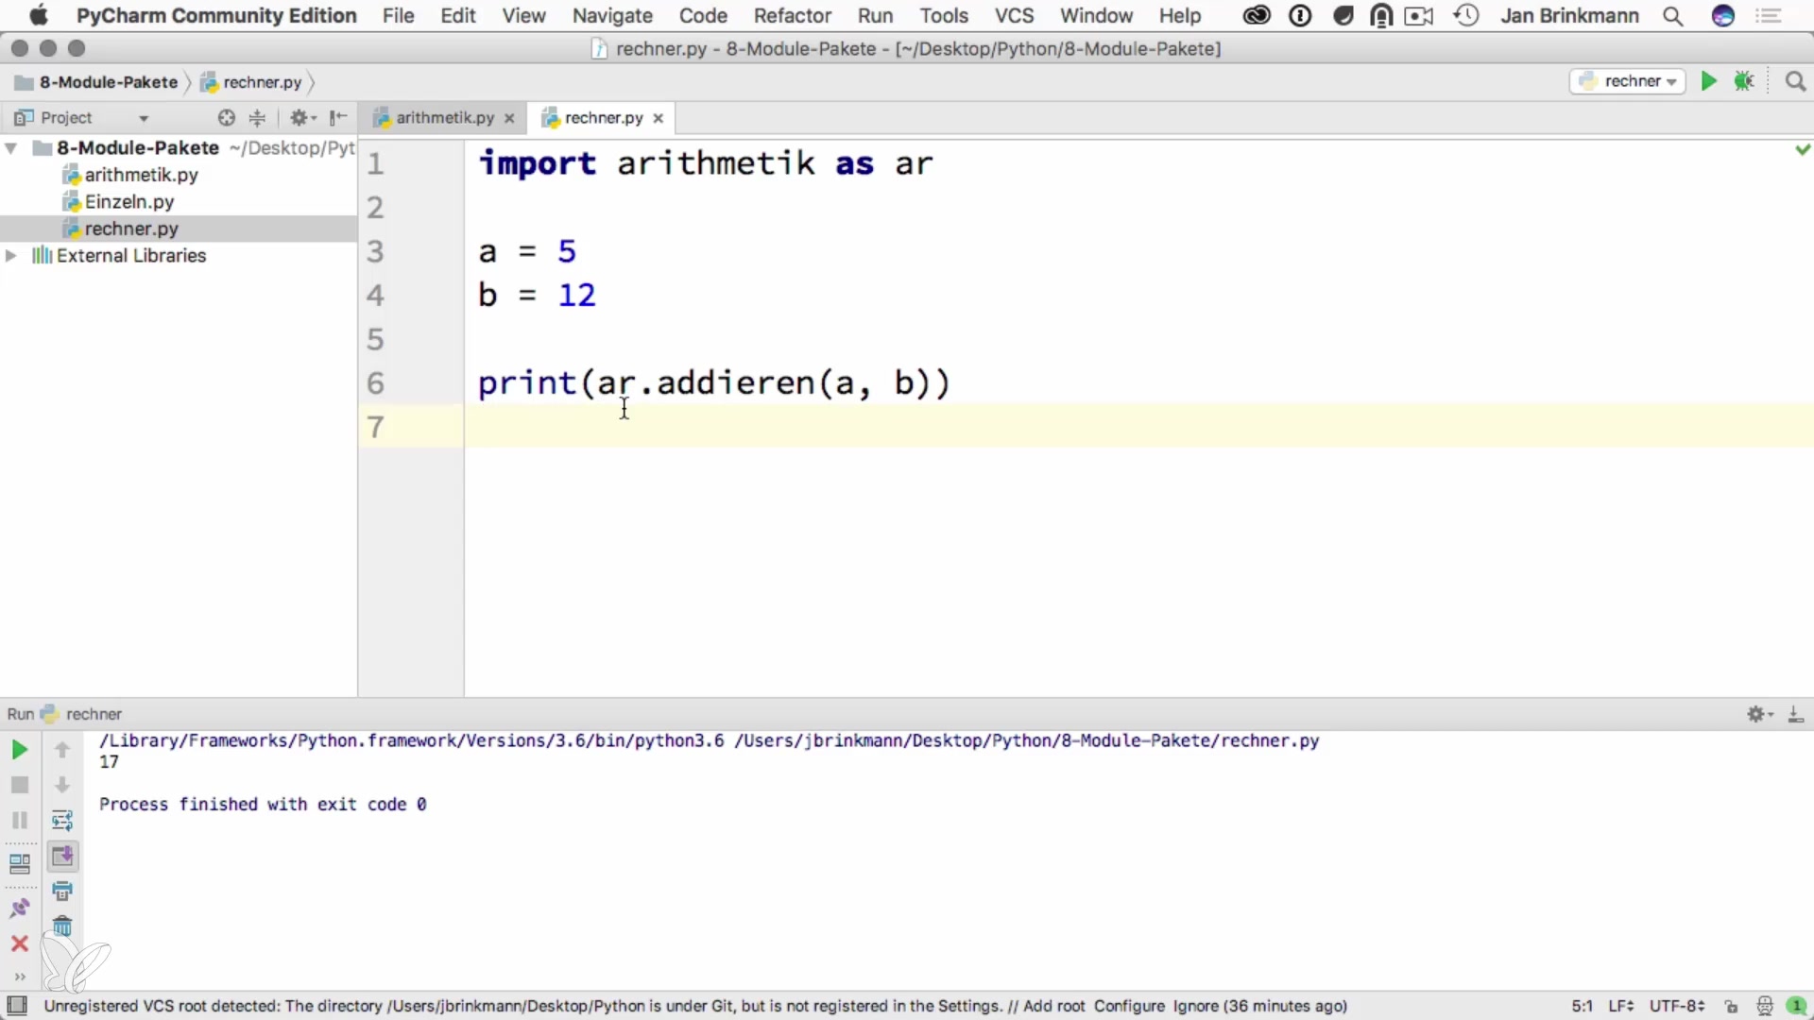Screen dimensions: 1814x1020
Task: Open Einzeln.py in the project tree
Action: tap(129, 202)
